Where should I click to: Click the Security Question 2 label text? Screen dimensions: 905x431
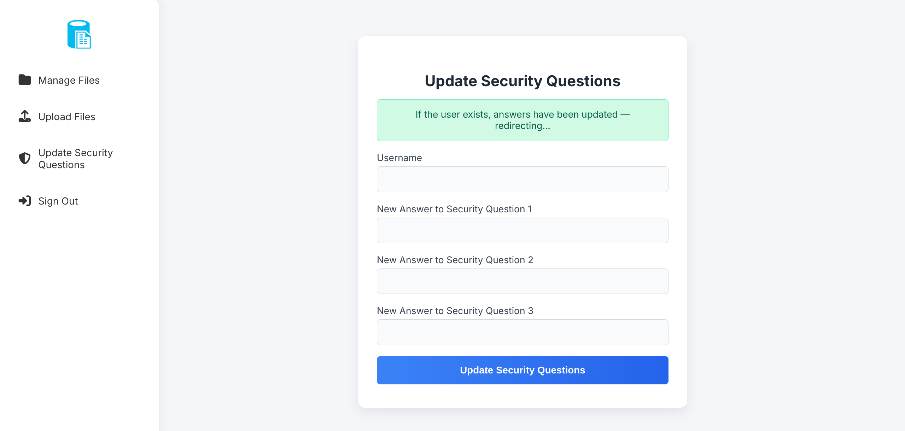point(455,260)
